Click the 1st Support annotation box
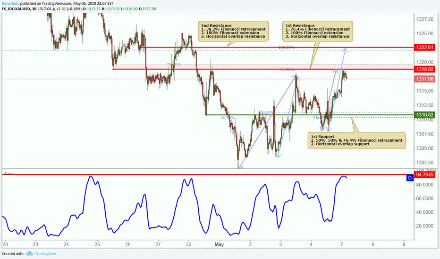This screenshot has width=440, height=259. pos(356,140)
